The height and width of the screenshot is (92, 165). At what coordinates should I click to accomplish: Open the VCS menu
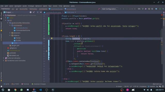(x=60, y=6)
